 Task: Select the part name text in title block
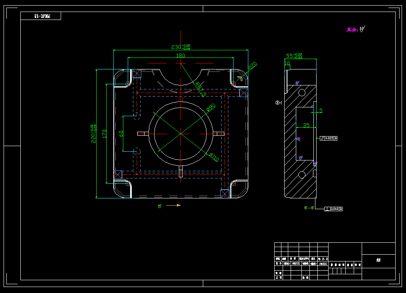pyautogui.click(x=378, y=260)
